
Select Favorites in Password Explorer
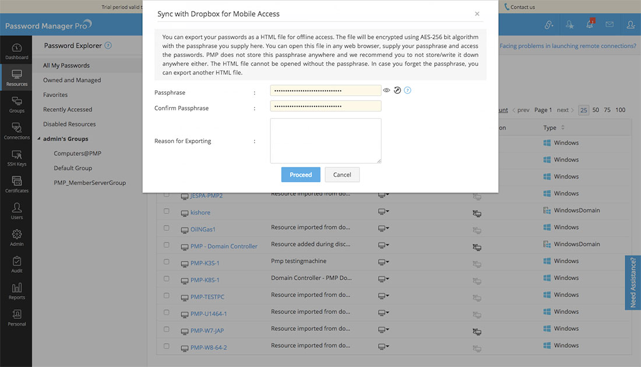coord(55,95)
